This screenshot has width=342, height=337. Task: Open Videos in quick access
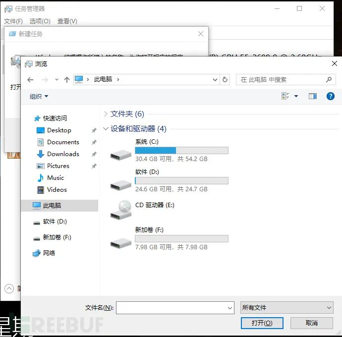point(52,190)
